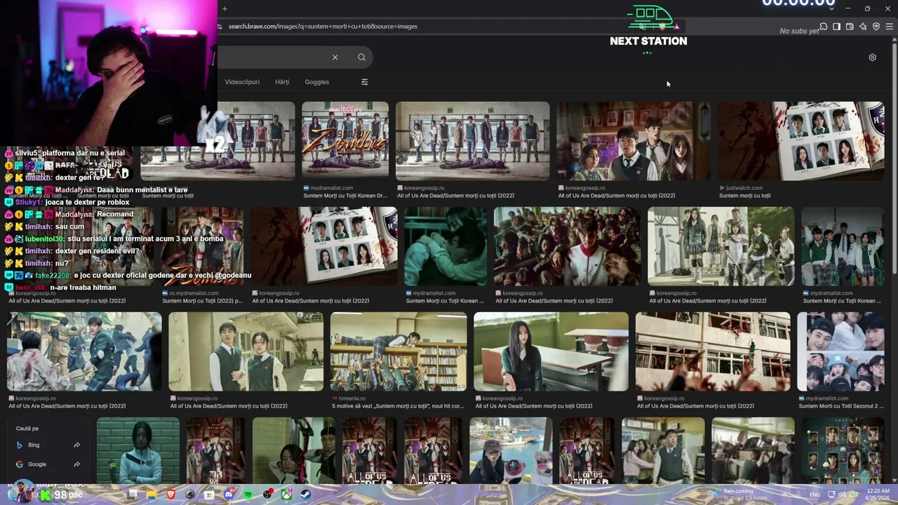Click the share arrow next to Google

pos(76,464)
